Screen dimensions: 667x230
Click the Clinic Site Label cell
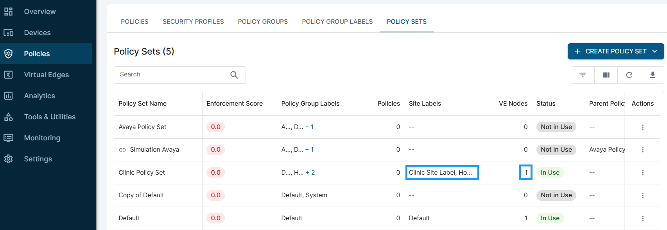point(442,173)
